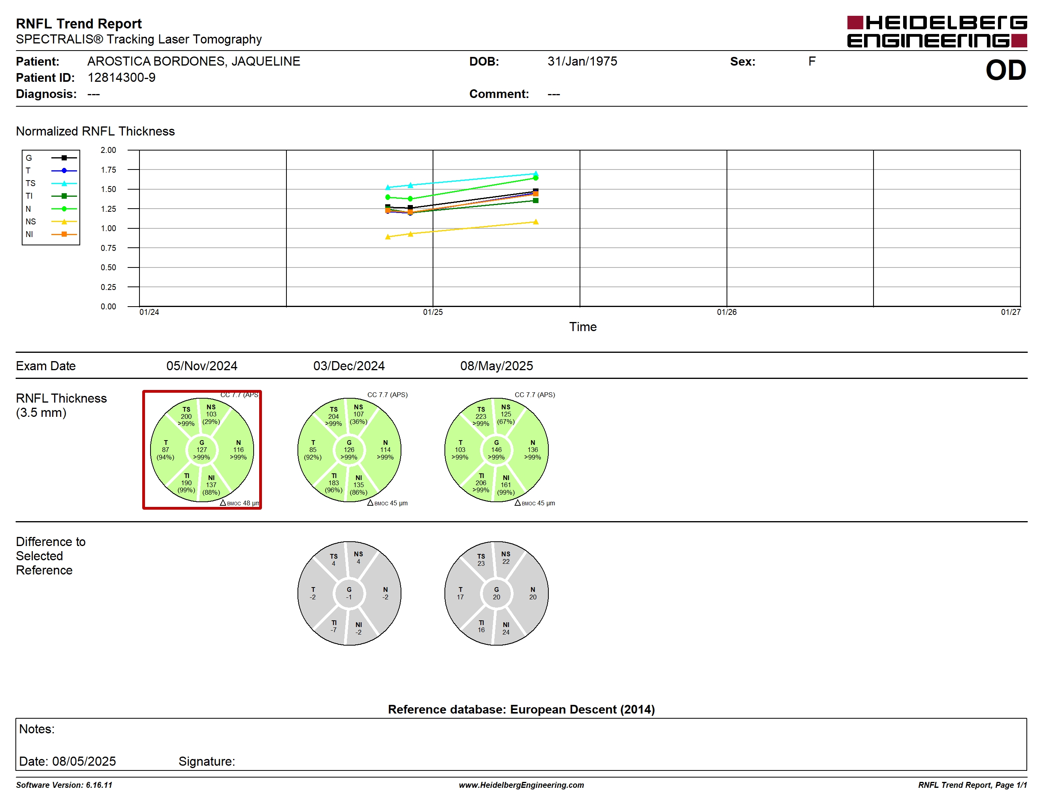Click NS last yellow data point
The width and height of the screenshot is (1043, 806).
tap(536, 222)
